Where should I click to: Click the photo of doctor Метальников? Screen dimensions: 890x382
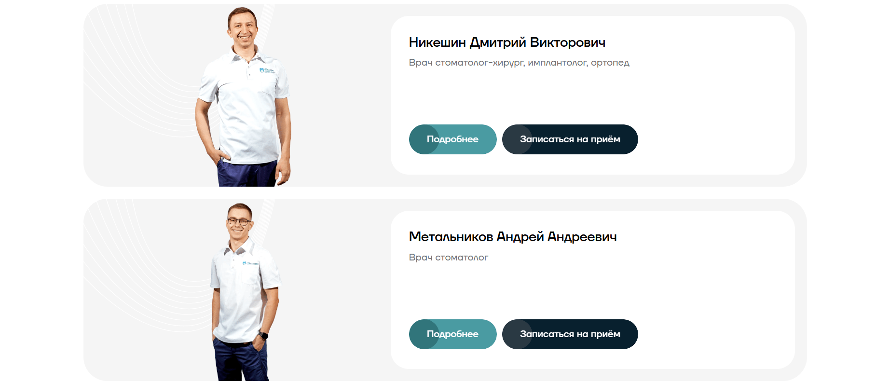tap(245, 292)
